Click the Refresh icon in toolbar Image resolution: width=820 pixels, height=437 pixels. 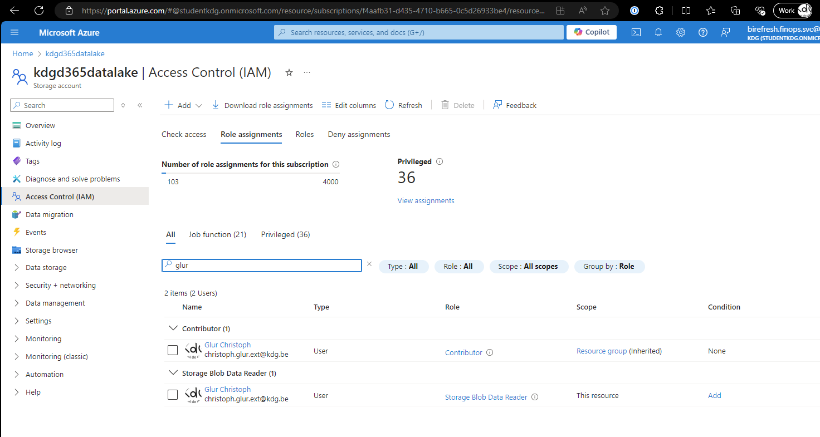tap(389, 105)
